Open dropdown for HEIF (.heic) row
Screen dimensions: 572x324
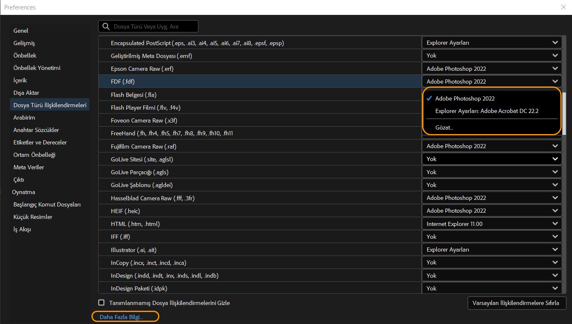[492, 211]
